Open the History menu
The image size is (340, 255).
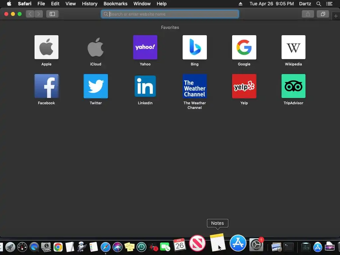tap(90, 4)
